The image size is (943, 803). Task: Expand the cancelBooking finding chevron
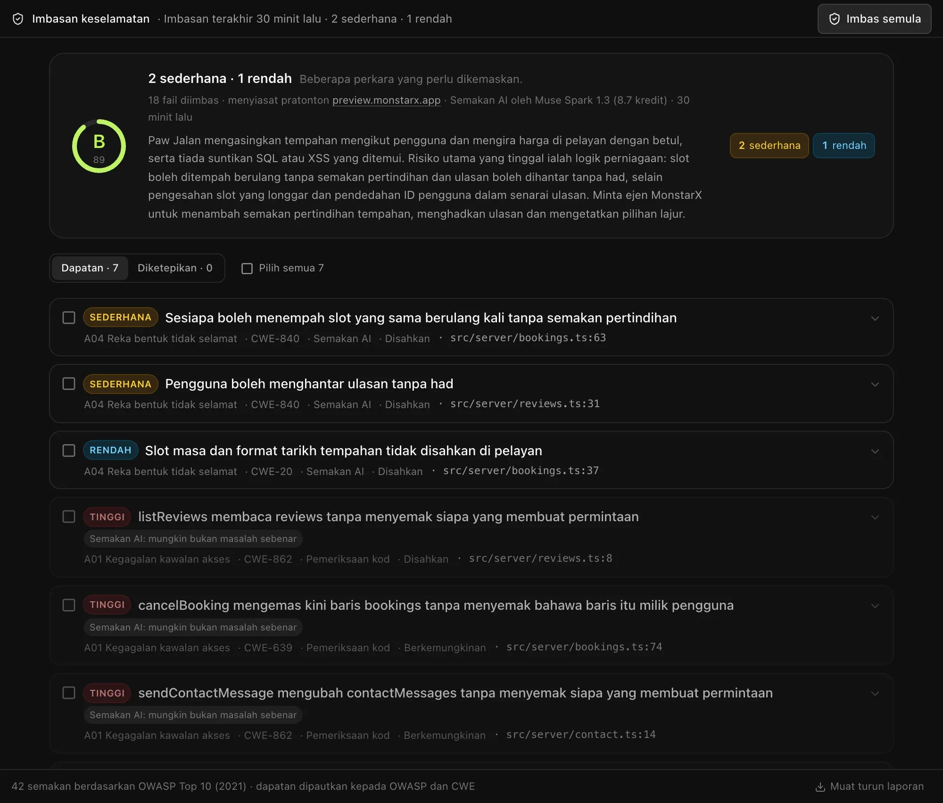pyautogui.click(x=875, y=606)
